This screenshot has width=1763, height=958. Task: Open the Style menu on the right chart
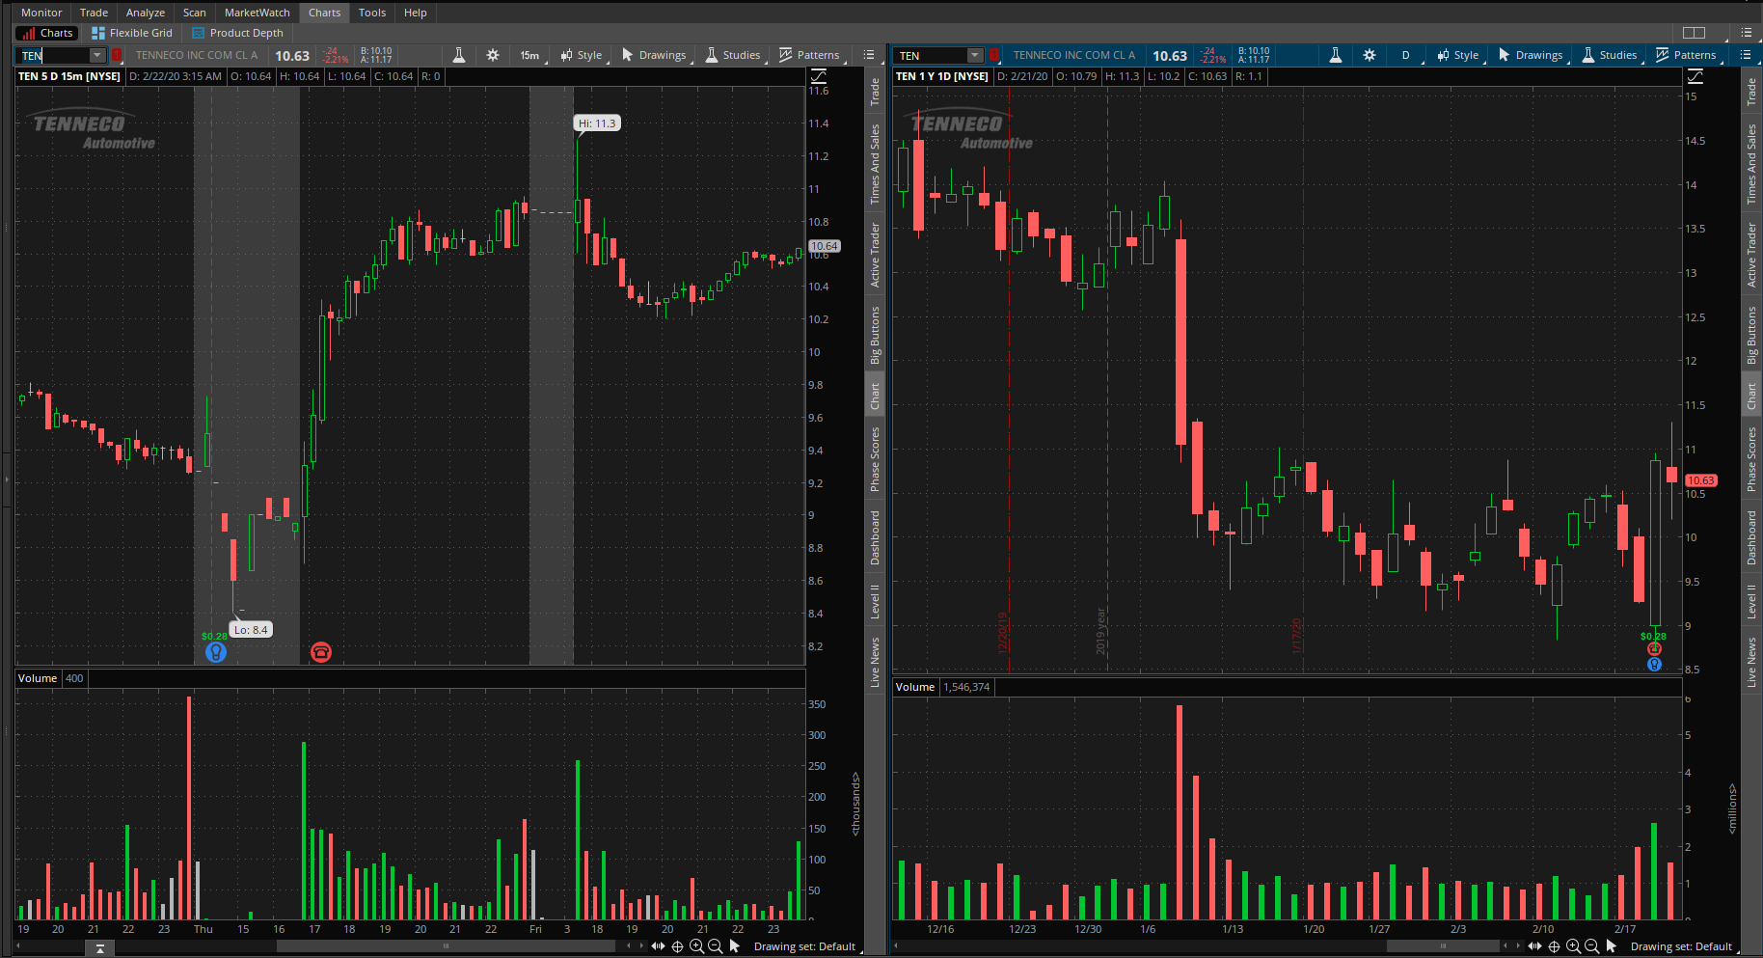(x=1459, y=55)
